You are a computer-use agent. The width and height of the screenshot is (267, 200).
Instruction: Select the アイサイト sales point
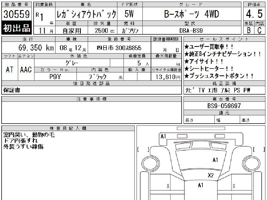[x=204, y=62]
